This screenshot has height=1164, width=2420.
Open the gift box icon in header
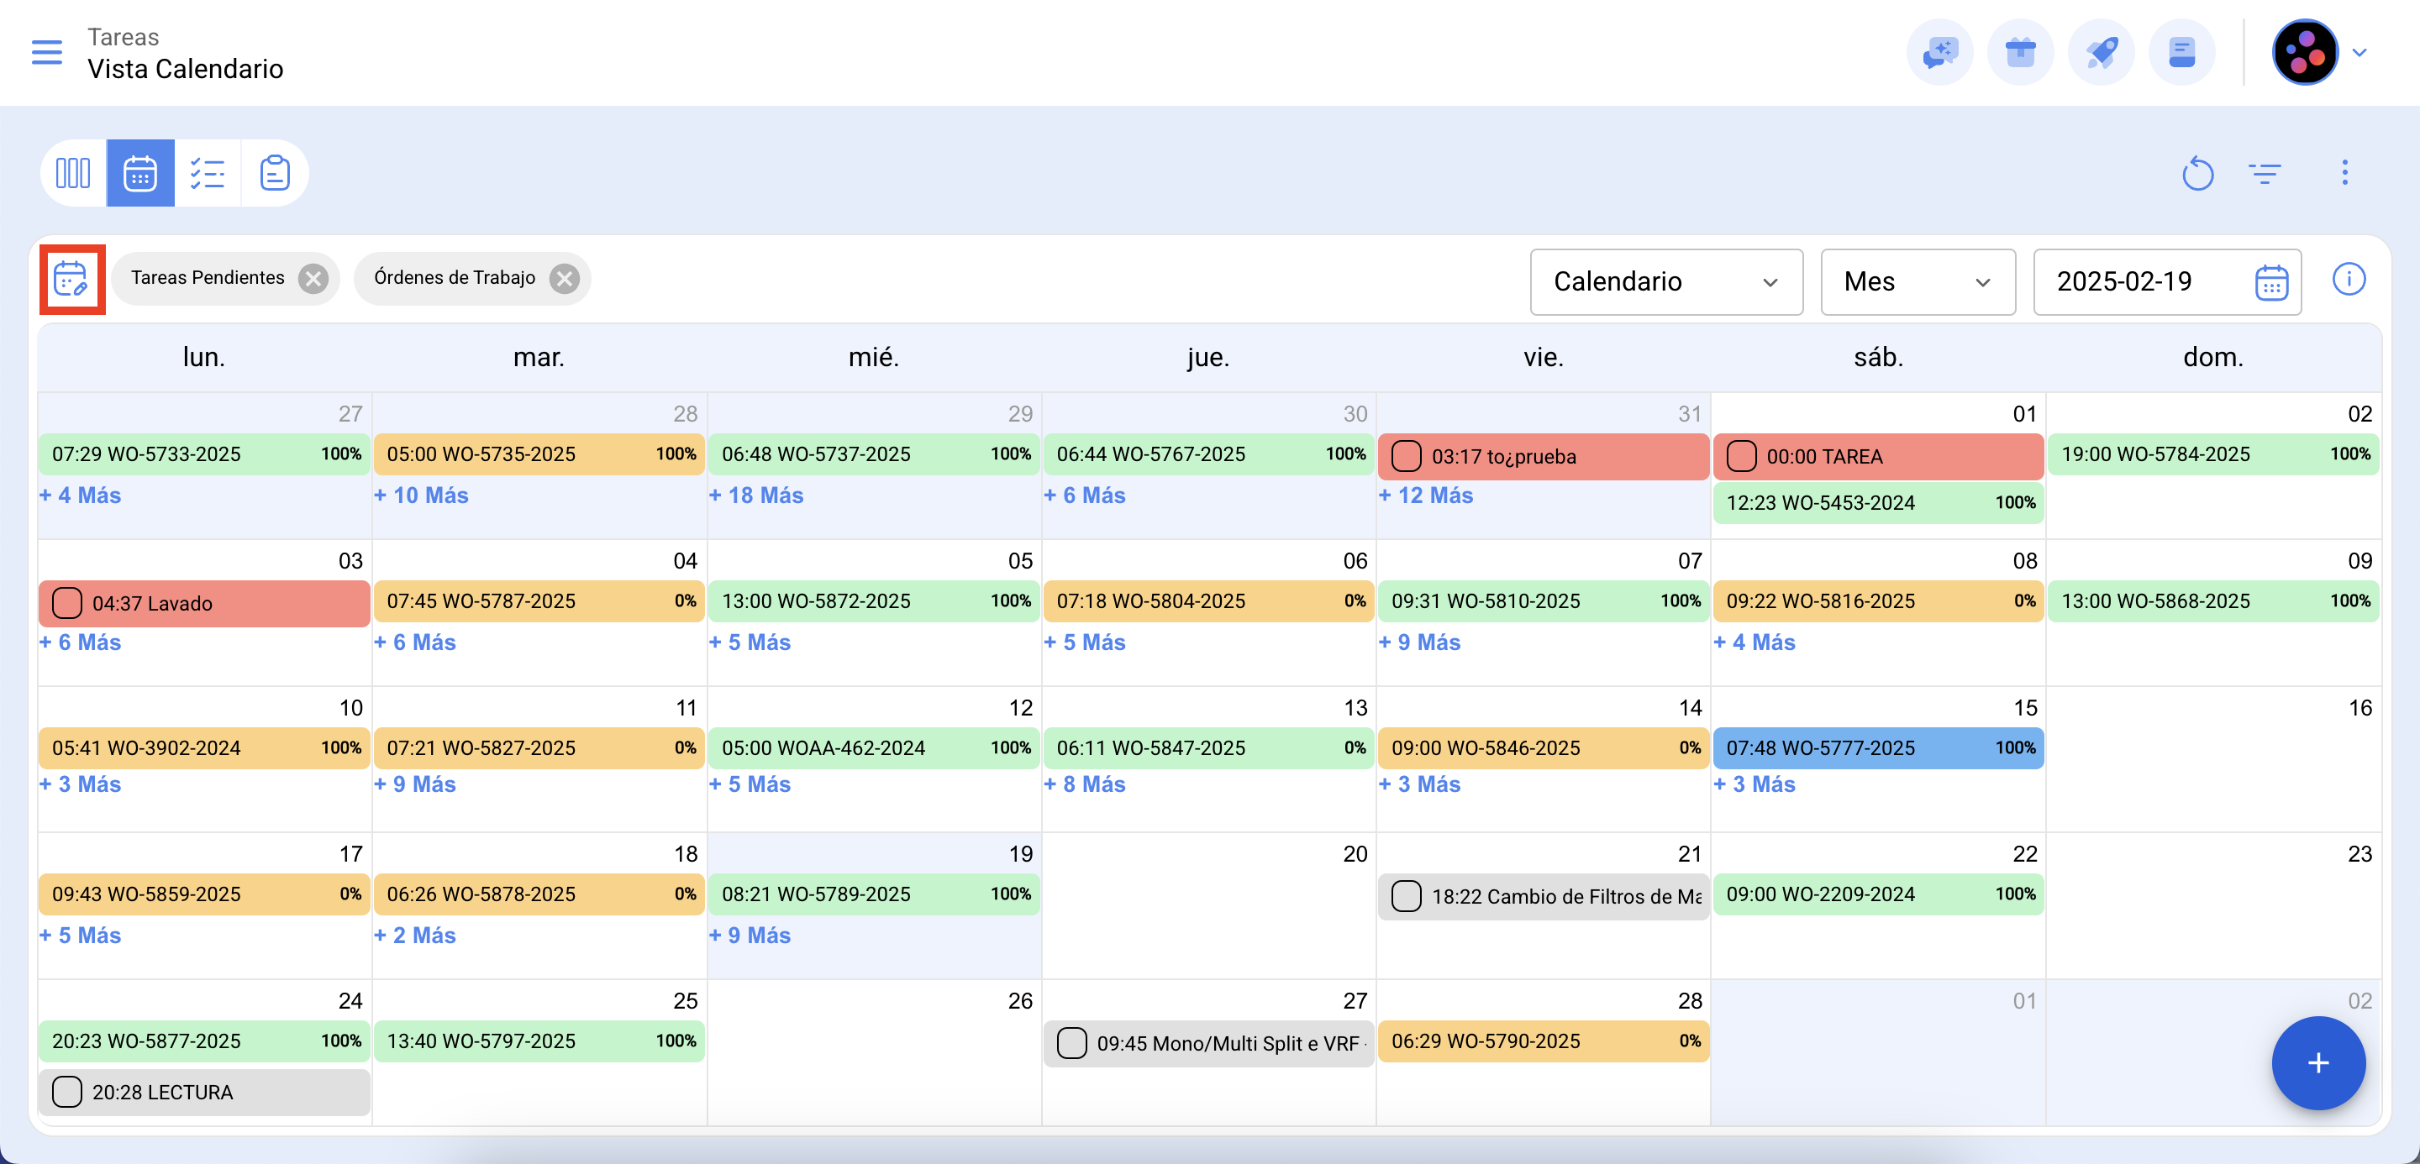tap(2020, 53)
